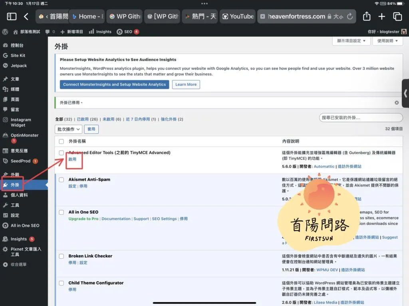Screen dimensions: 409x306
Task: Filter plugins by inactive status link
Action: pyautogui.click(x=108, y=119)
